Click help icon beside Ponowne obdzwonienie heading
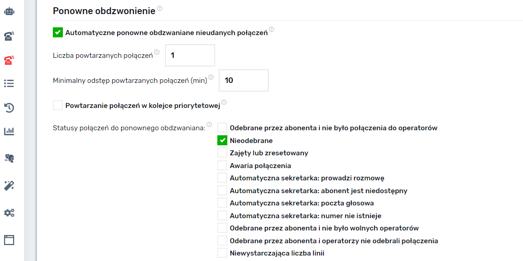 (x=159, y=9)
